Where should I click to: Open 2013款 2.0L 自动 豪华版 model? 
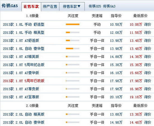pyautogui.click(x=24, y=122)
